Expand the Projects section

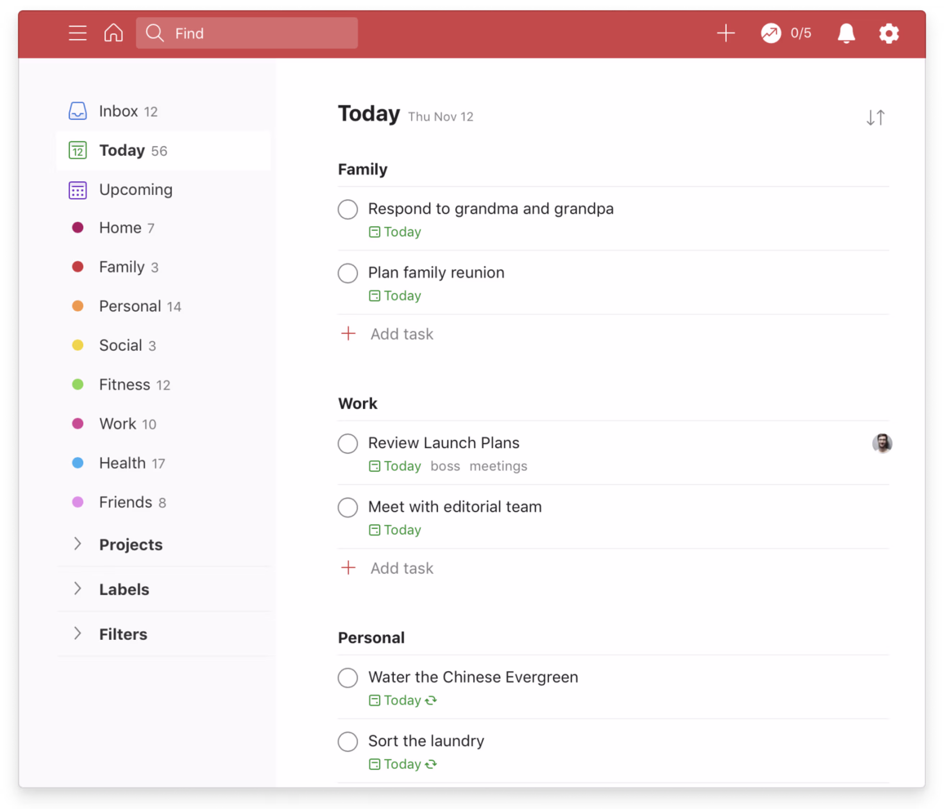tap(77, 544)
